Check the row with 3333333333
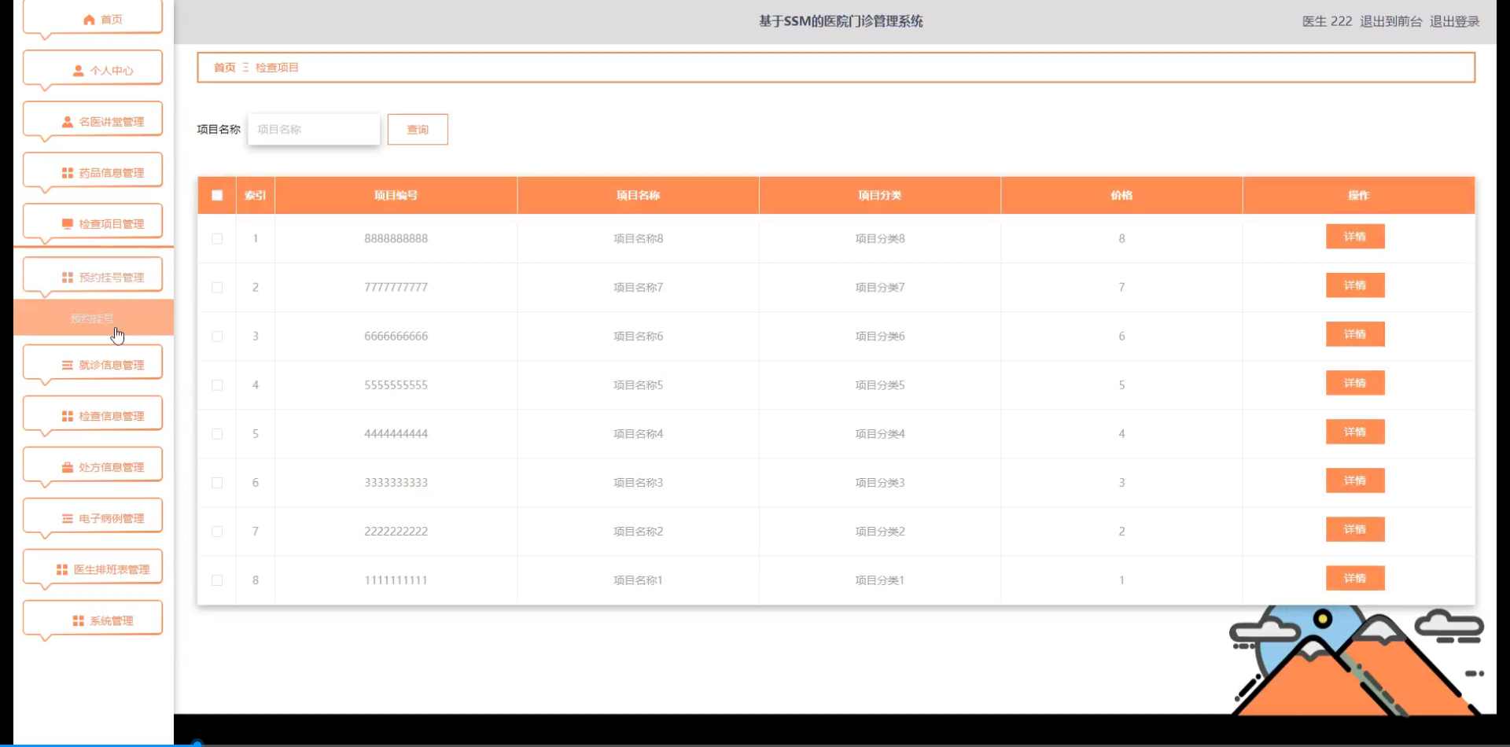 (217, 482)
